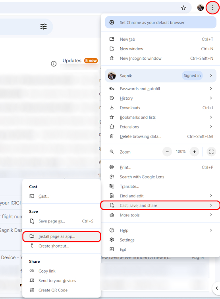Expand Bookmarks and lists submenu arrow

tap(211, 117)
